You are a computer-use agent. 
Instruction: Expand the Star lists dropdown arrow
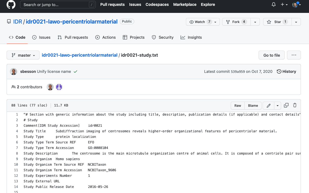[296, 22]
